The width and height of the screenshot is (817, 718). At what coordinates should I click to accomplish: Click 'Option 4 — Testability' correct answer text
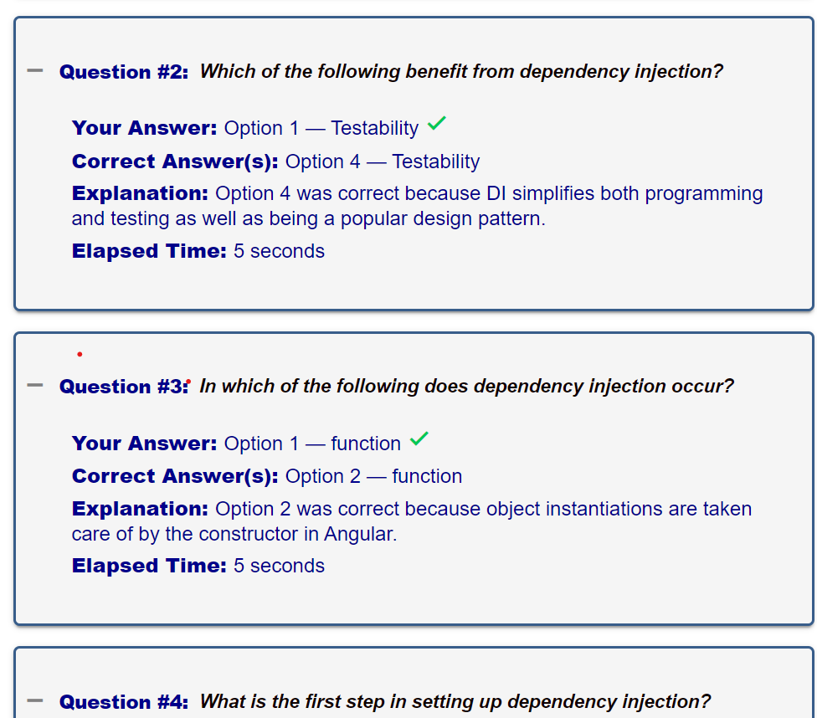(383, 162)
